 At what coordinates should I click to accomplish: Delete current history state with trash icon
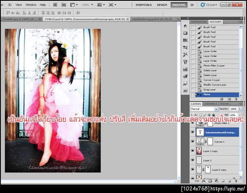pos(236,99)
